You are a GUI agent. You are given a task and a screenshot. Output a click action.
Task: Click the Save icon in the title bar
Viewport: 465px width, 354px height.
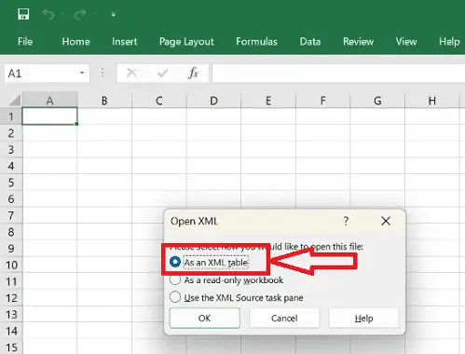click(23, 14)
